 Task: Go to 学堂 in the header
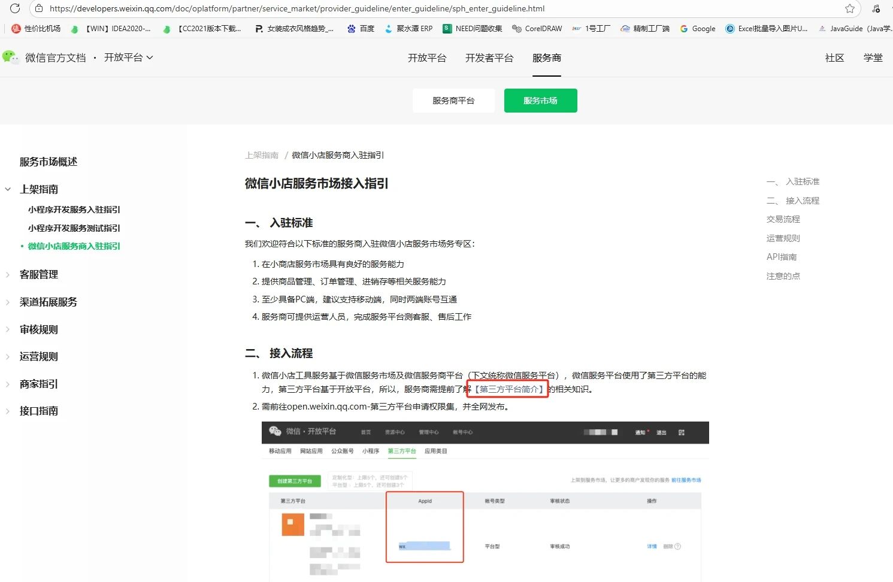pyautogui.click(x=873, y=58)
